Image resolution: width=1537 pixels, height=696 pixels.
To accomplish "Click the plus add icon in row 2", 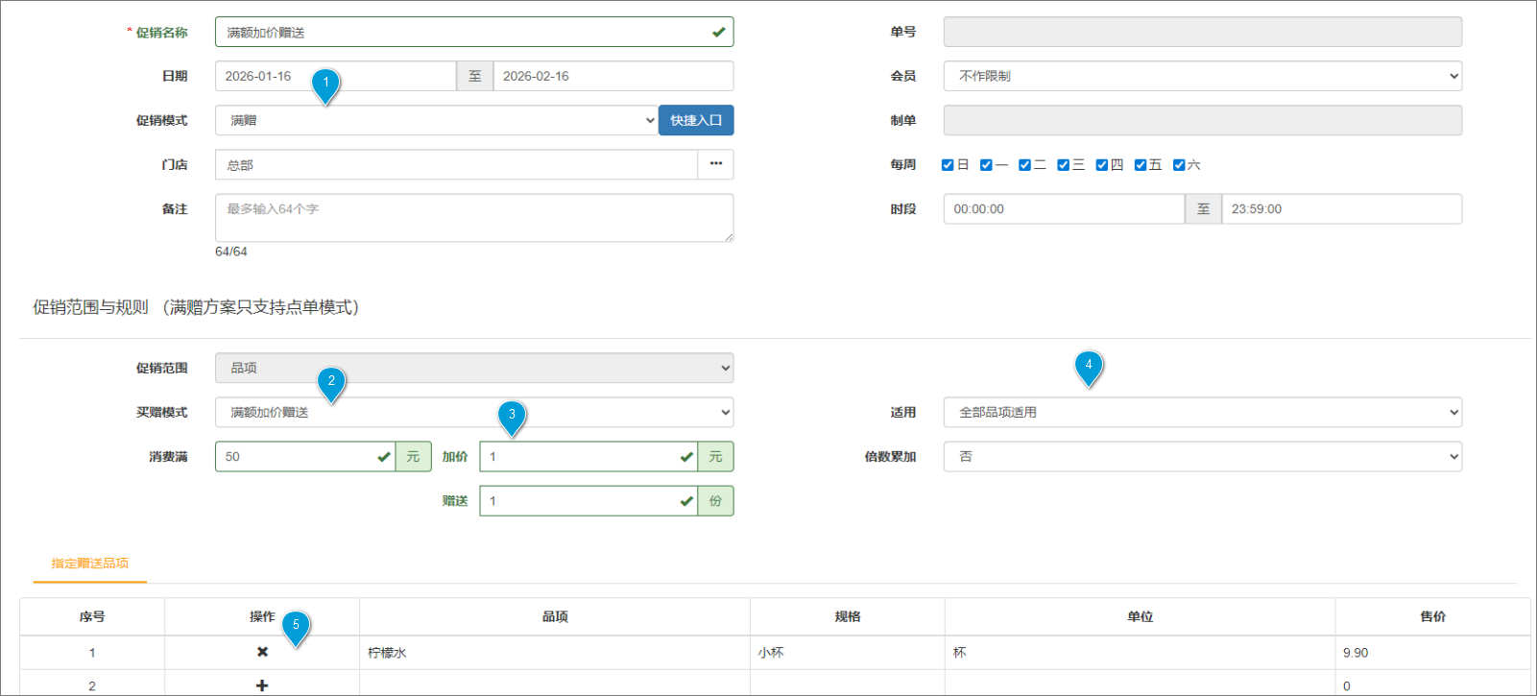I will (x=262, y=685).
